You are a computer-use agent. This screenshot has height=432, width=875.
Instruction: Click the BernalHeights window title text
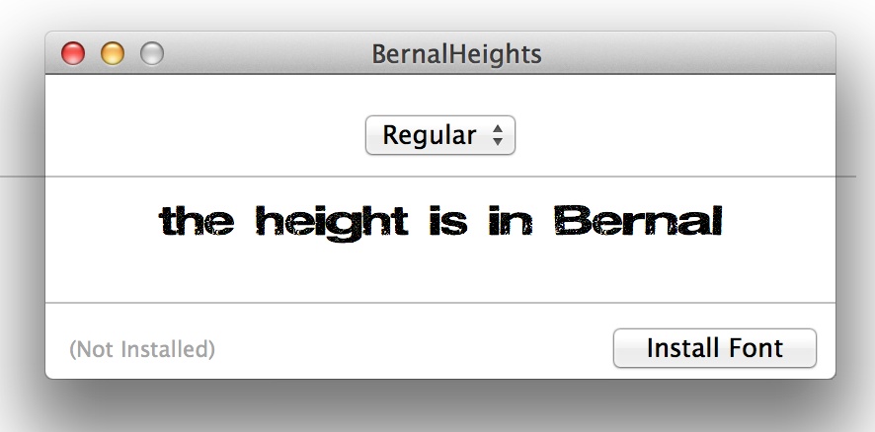(456, 53)
